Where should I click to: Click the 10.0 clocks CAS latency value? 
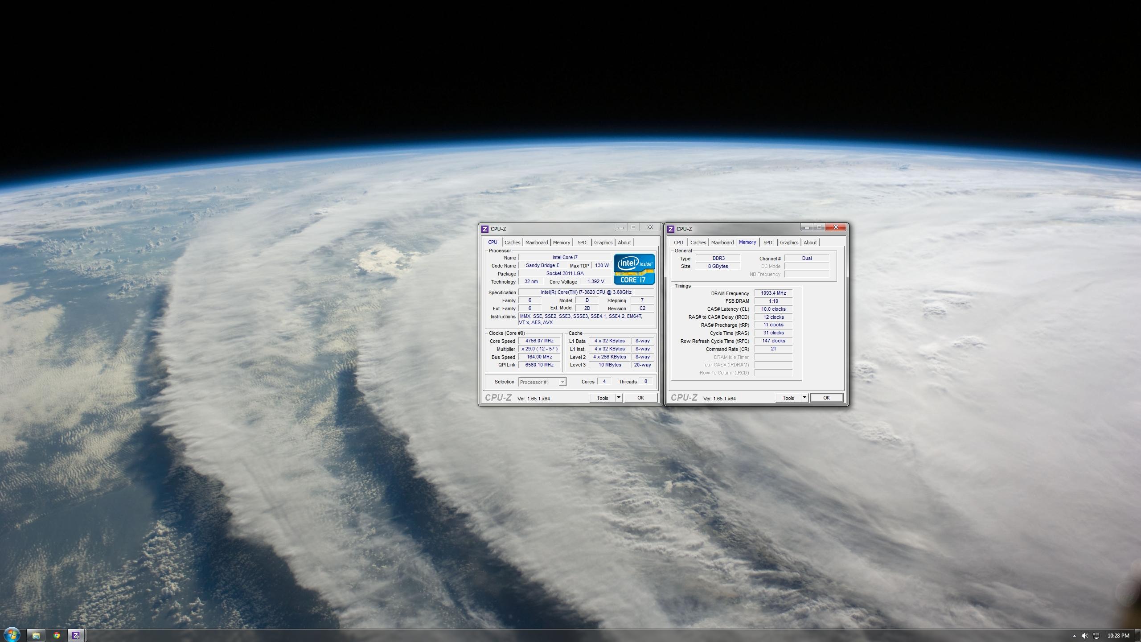click(x=773, y=309)
